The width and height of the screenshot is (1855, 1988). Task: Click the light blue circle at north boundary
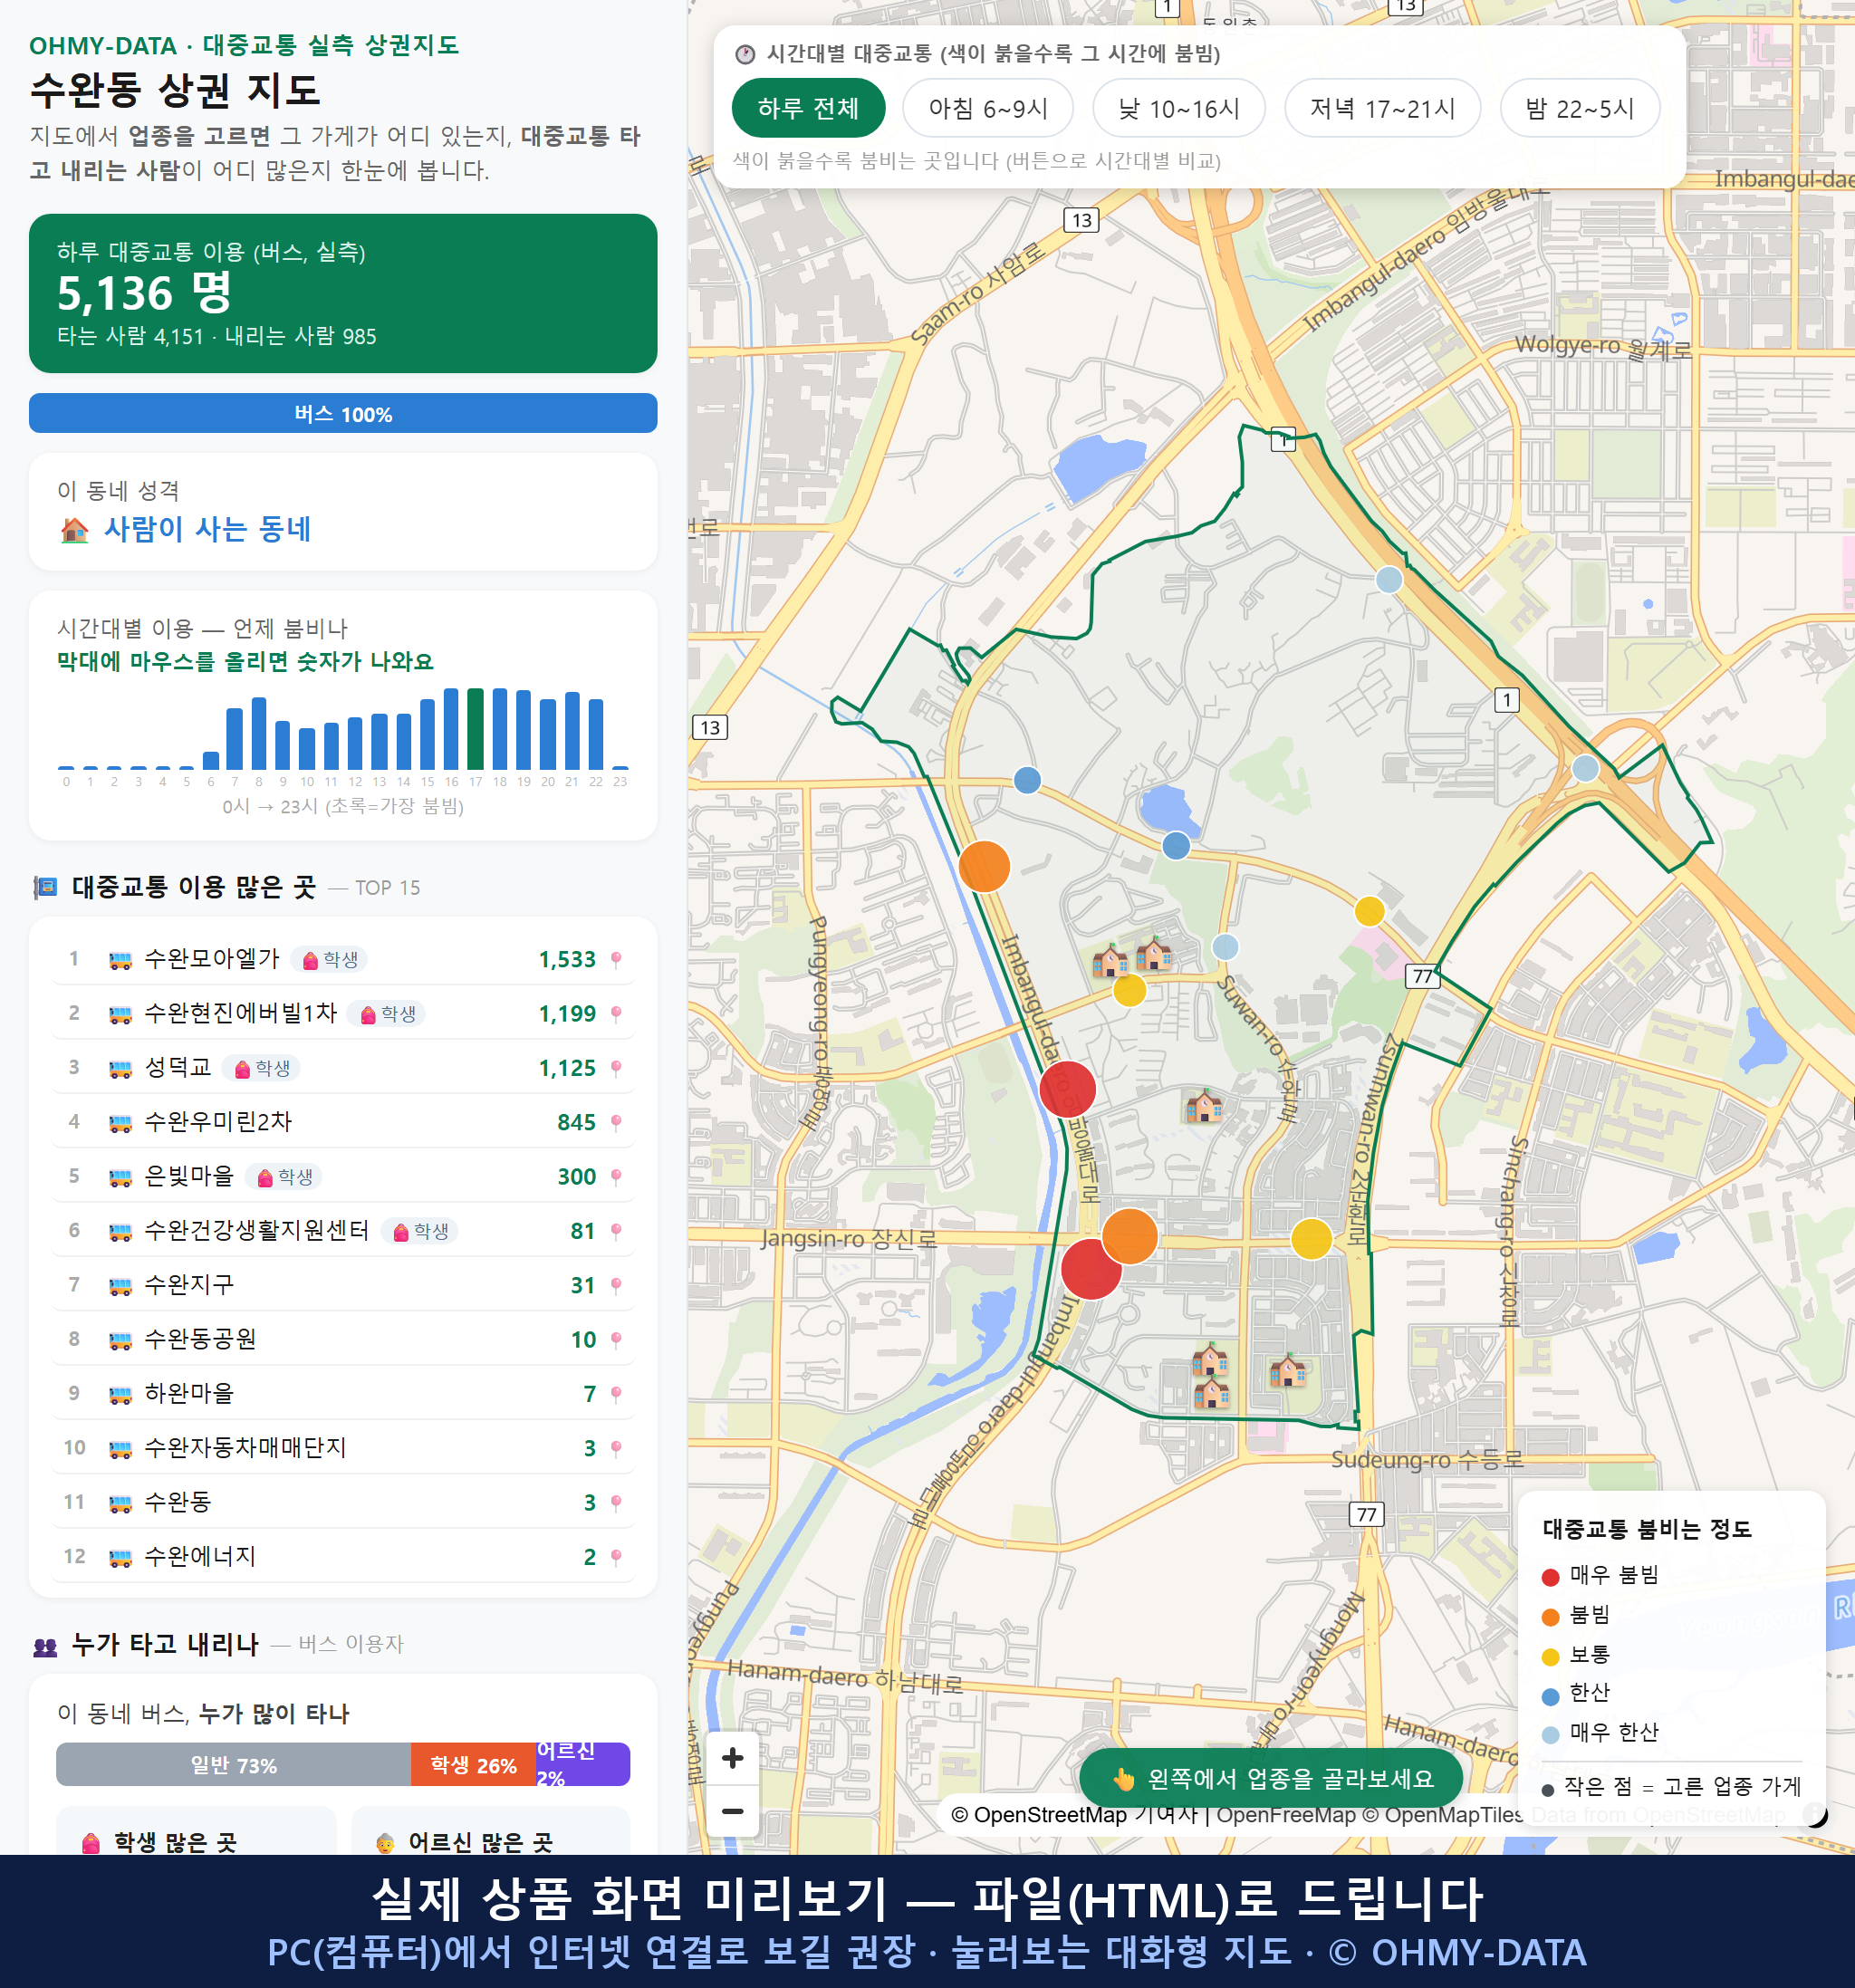[x=1389, y=579]
